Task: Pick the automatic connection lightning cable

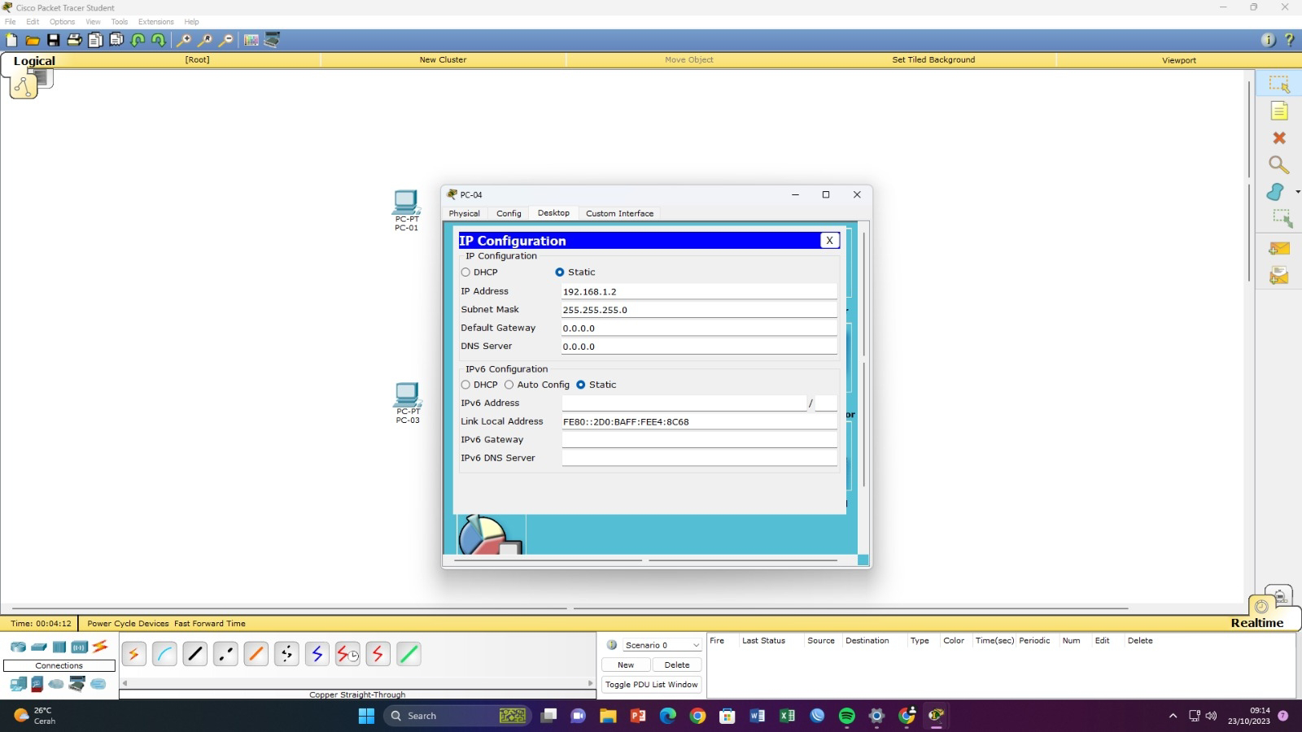Action: (x=134, y=654)
